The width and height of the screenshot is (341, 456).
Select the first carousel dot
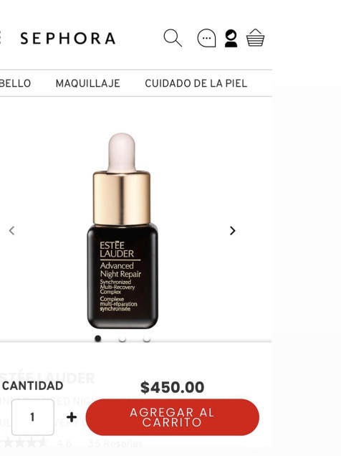pyautogui.click(x=98, y=338)
